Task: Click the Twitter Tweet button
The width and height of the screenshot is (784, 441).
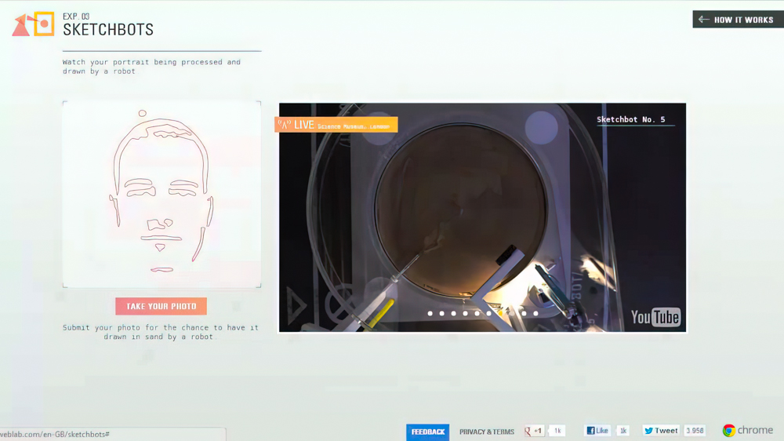Action: [x=661, y=431]
